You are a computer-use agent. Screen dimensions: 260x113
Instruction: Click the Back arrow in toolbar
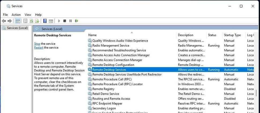click(x=4, y=21)
